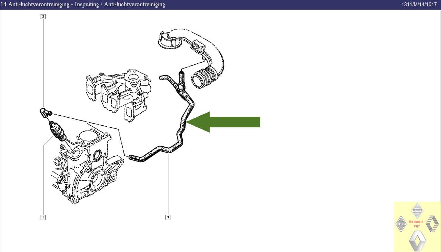
Task: Select callout number 2 label
Action: tap(43, 16)
